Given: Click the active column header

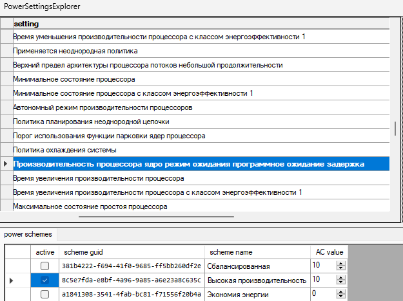Looking at the screenshot, I should pos(45,252).
